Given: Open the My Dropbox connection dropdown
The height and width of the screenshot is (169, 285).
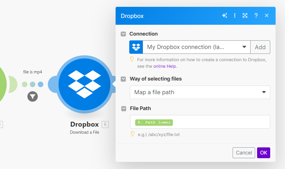Looking at the screenshot, I should point(196,47).
